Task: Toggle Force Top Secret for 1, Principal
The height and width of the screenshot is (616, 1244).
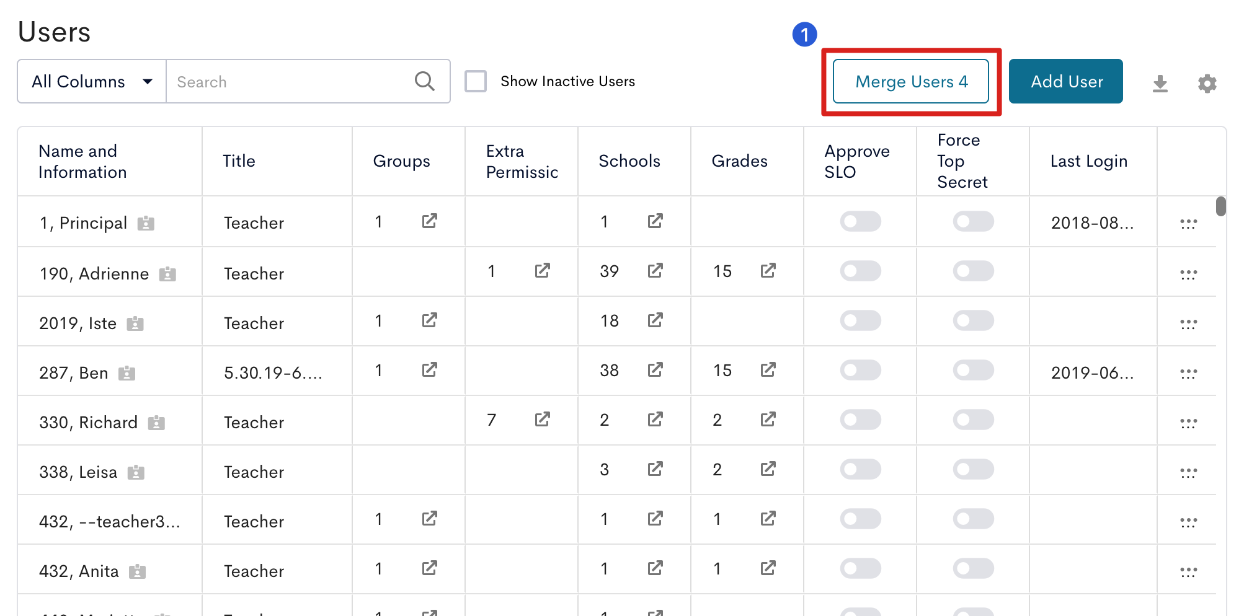Action: coord(973,221)
